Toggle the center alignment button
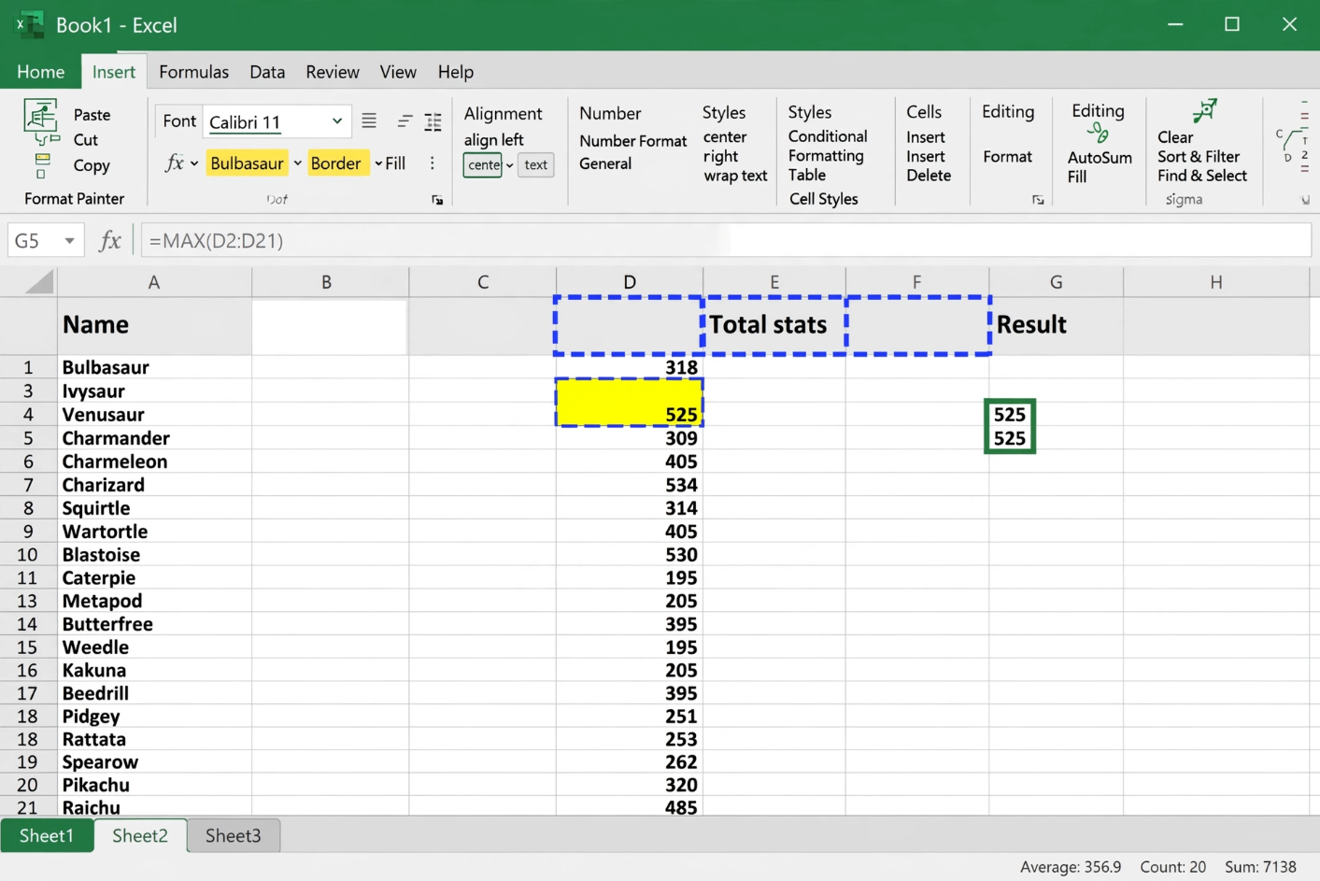Image resolution: width=1320 pixels, height=881 pixels. tap(484, 165)
